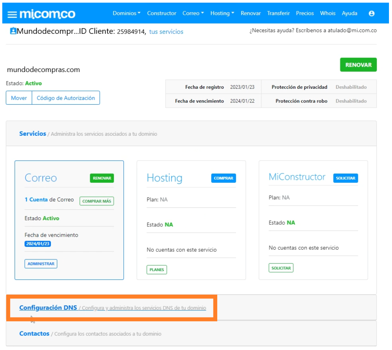Open the Ayuda menu item
The width and height of the screenshot is (392, 350).
(349, 13)
